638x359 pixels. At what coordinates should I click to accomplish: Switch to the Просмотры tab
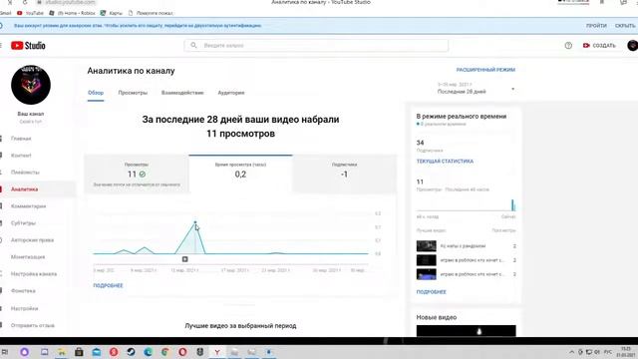coord(133,93)
